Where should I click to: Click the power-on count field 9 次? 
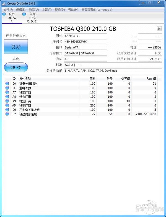coord(150,53)
